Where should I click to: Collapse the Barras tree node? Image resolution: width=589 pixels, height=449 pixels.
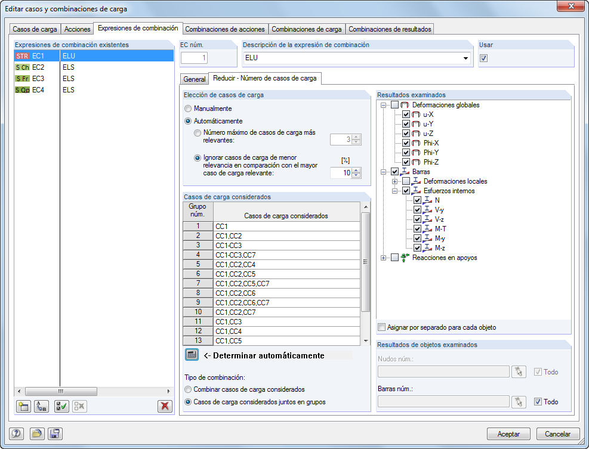[383, 172]
